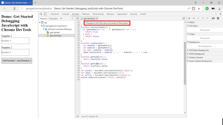Image resolution: width=223 pixels, height=125 pixels.
Task: Open the Audits tab
Action: 143,14
